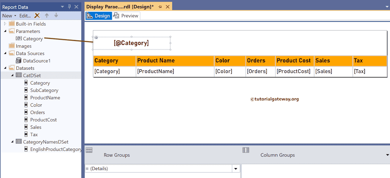
Task: Select the Category field under CatDSet
Action: pos(40,83)
